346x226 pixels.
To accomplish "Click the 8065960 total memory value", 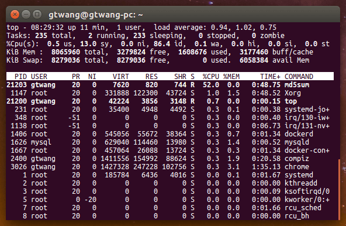I will click(65, 52).
